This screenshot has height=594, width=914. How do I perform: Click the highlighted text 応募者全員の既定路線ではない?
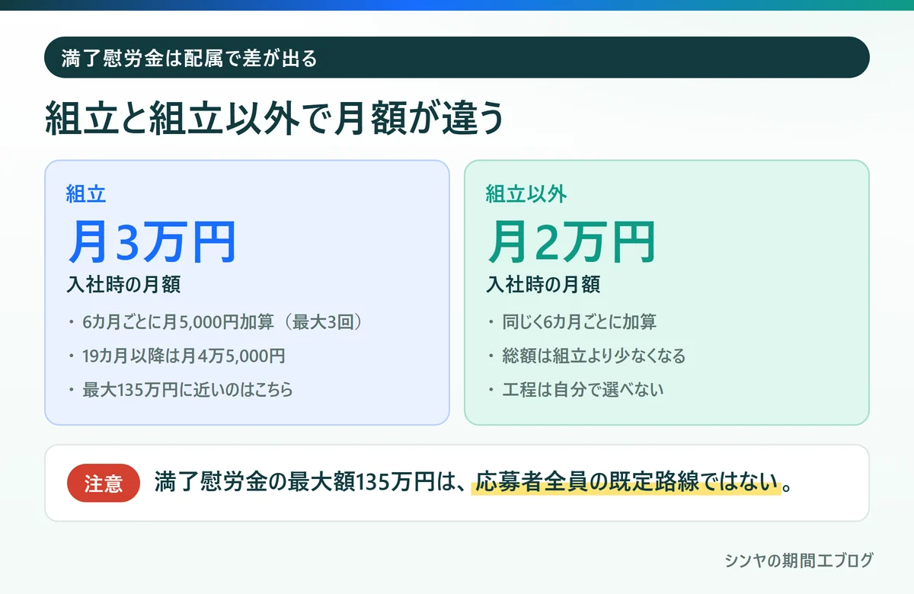[x=627, y=483]
